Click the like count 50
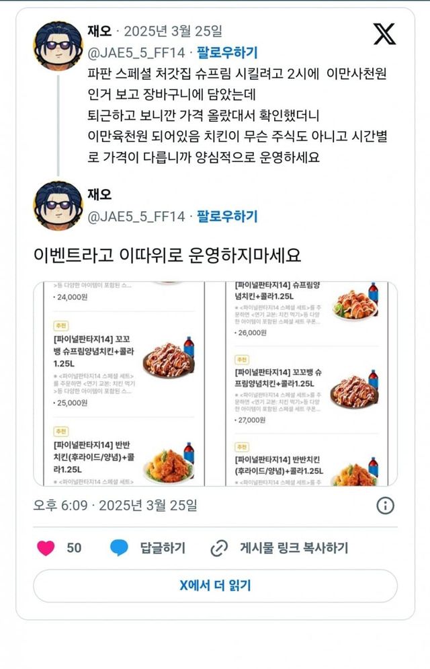 74,548
